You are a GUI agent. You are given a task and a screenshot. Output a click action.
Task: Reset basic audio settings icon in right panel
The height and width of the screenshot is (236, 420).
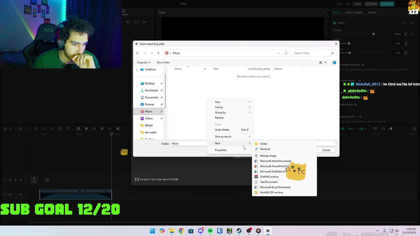tap(404, 23)
